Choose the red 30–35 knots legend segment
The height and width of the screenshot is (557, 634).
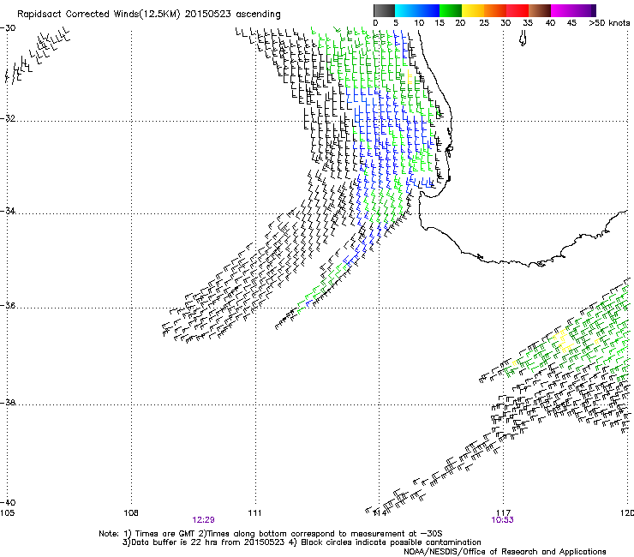click(517, 10)
